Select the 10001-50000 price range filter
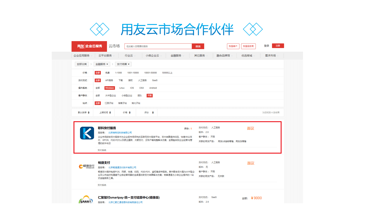 click(150, 73)
